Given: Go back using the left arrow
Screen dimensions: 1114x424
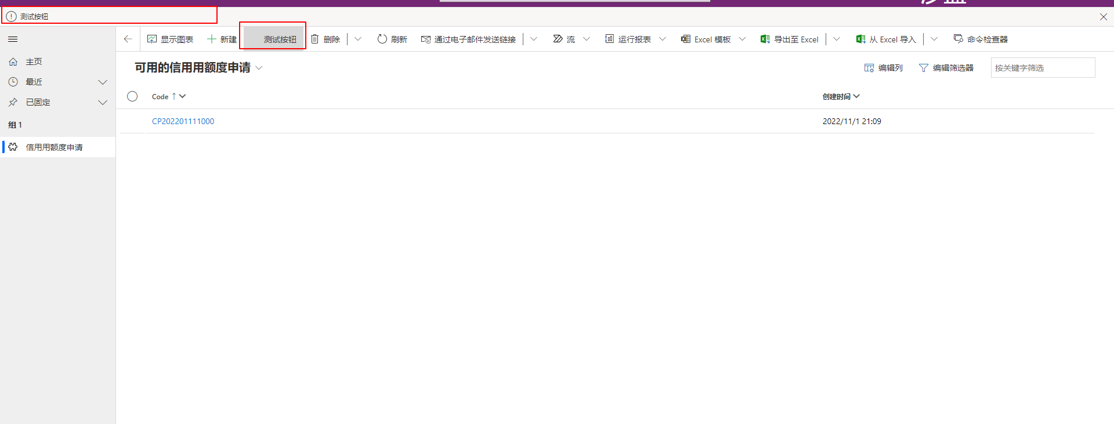Looking at the screenshot, I should pos(128,39).
